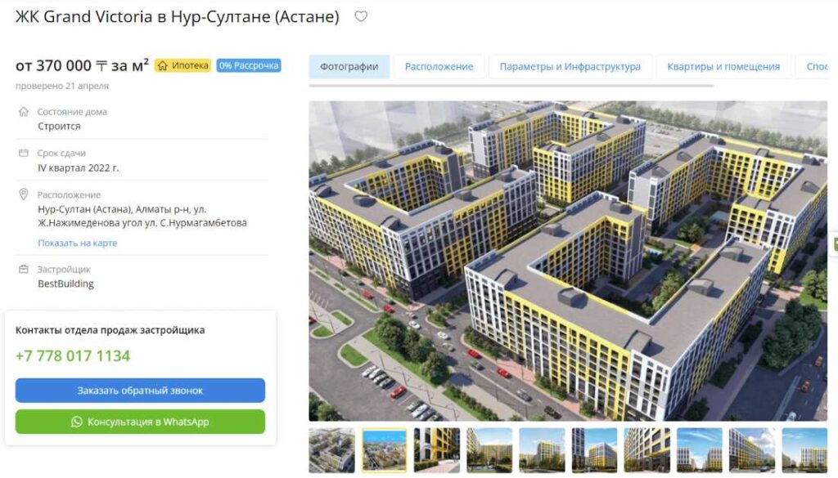Select the Квартиры и помещения tab
This screenshot has width=838, height=478.
click(722, 66)
